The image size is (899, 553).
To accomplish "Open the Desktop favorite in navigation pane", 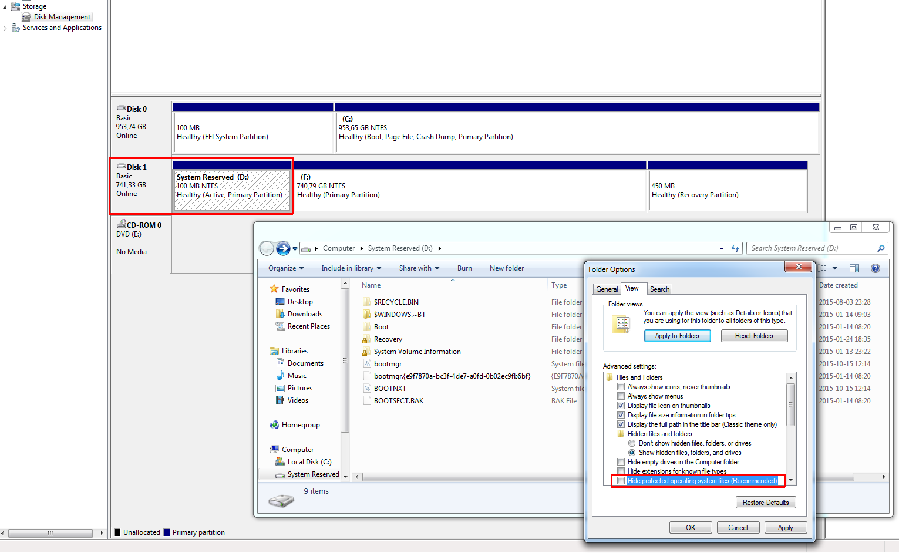I will coord(299,302).
